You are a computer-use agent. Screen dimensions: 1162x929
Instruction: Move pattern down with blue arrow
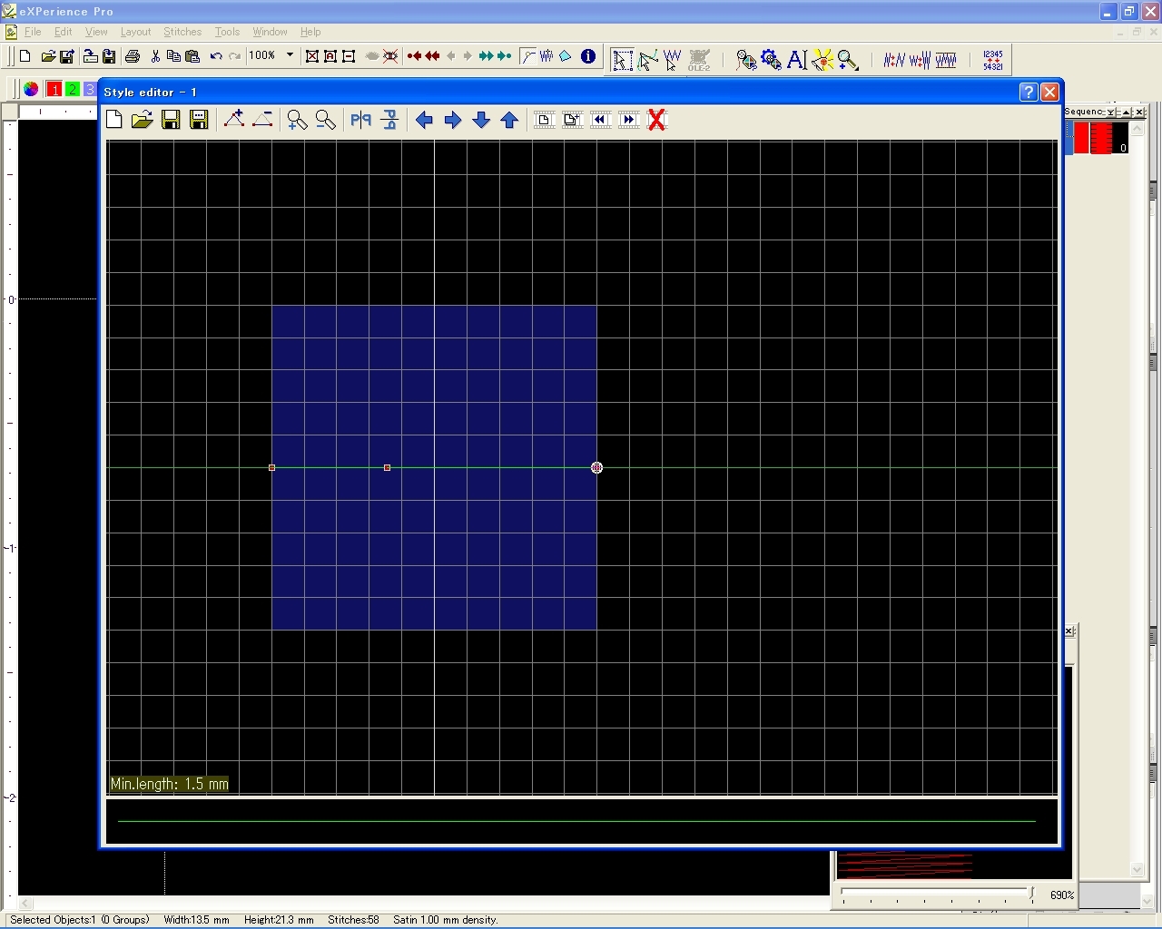click(481, 120)
